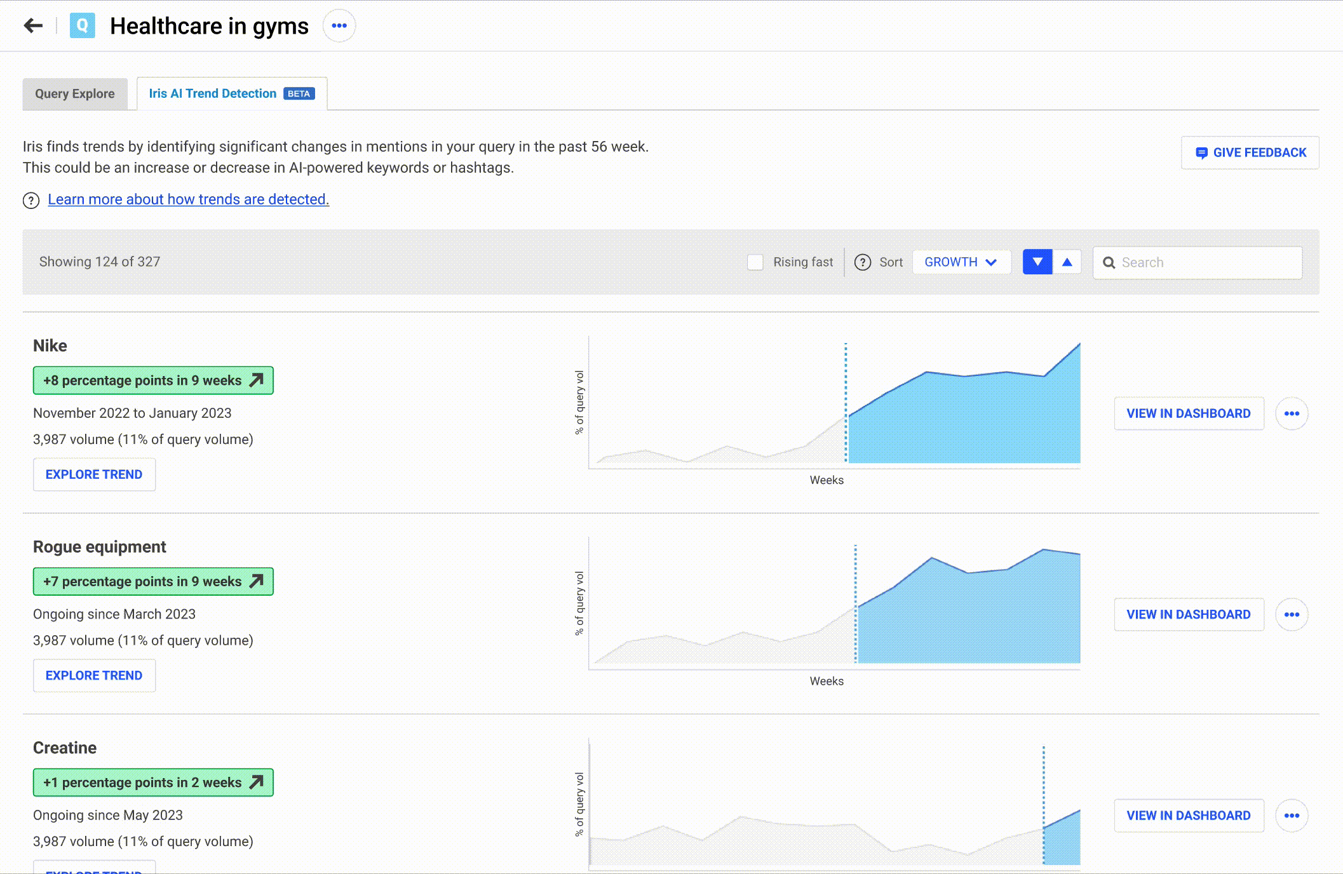Viewport: 1343px width, 874px height.
Task: Click the three-dot overflow menu header
Action: coord(340,27)
